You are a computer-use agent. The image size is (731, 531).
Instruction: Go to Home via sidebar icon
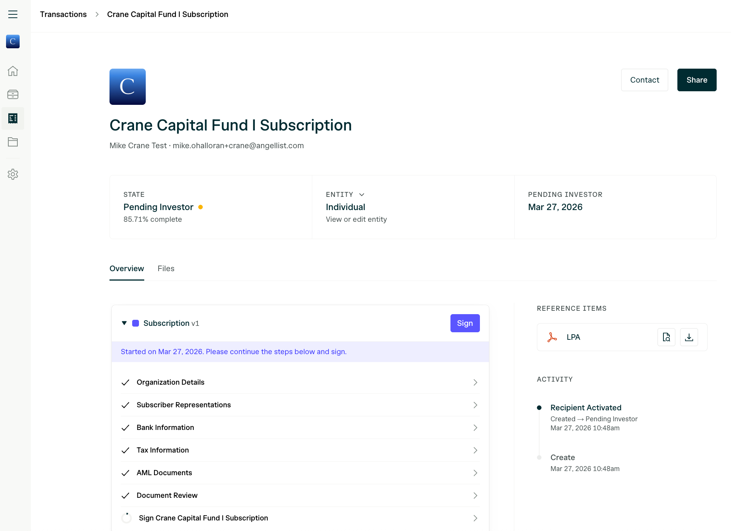click(x=13, y=71)
